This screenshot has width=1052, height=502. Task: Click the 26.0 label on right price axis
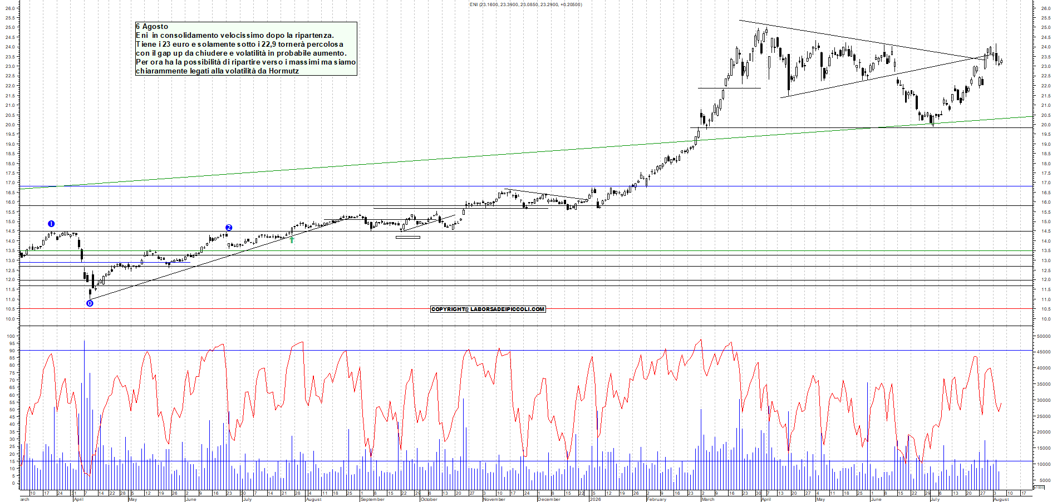click(1045, 8)
